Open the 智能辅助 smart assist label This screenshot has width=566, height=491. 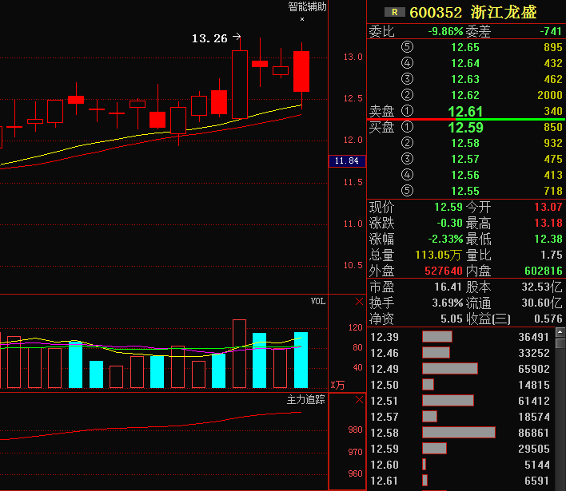(x=307, y=6)
